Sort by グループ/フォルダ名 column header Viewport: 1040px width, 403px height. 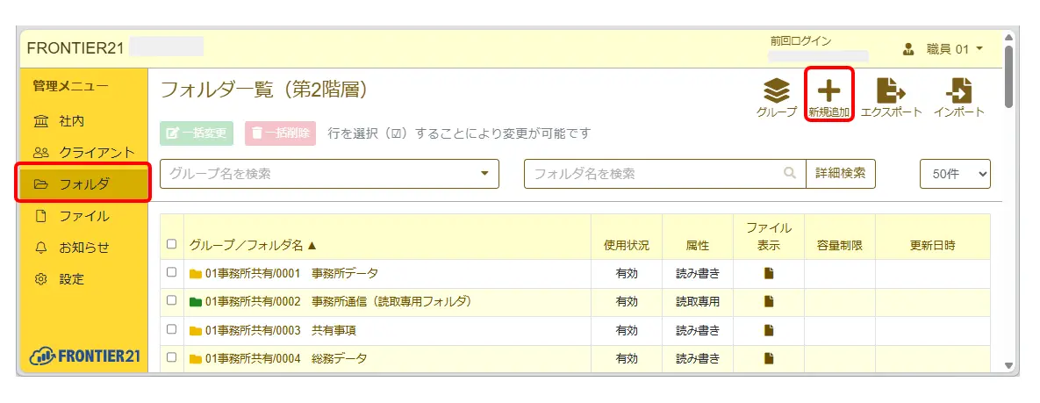tap(253, 245)
